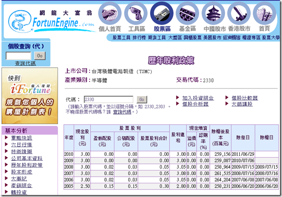This screenshot has width=282, height=197.
Task: Select the 2005 year cell
Action: [x=69, y=186]
